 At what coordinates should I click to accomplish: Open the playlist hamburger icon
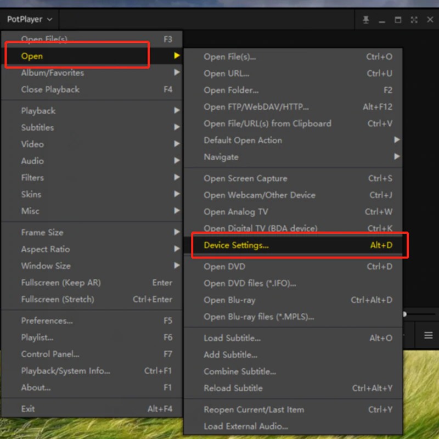tap(428, 335)
